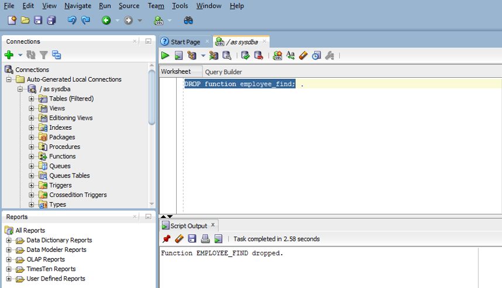Click the Redo arrow icon
Image resolution: width=502 pixels, height=288 pixels.
click(85, 20)
